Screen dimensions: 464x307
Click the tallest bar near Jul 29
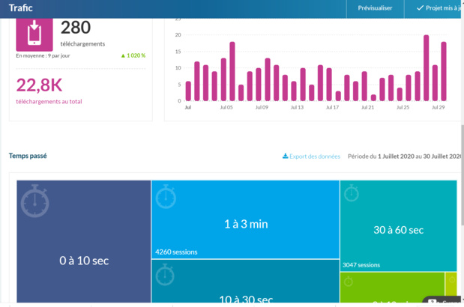pos(427,68)
